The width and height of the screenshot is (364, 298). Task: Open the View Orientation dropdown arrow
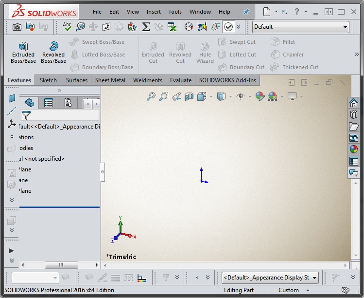[211, 96]
